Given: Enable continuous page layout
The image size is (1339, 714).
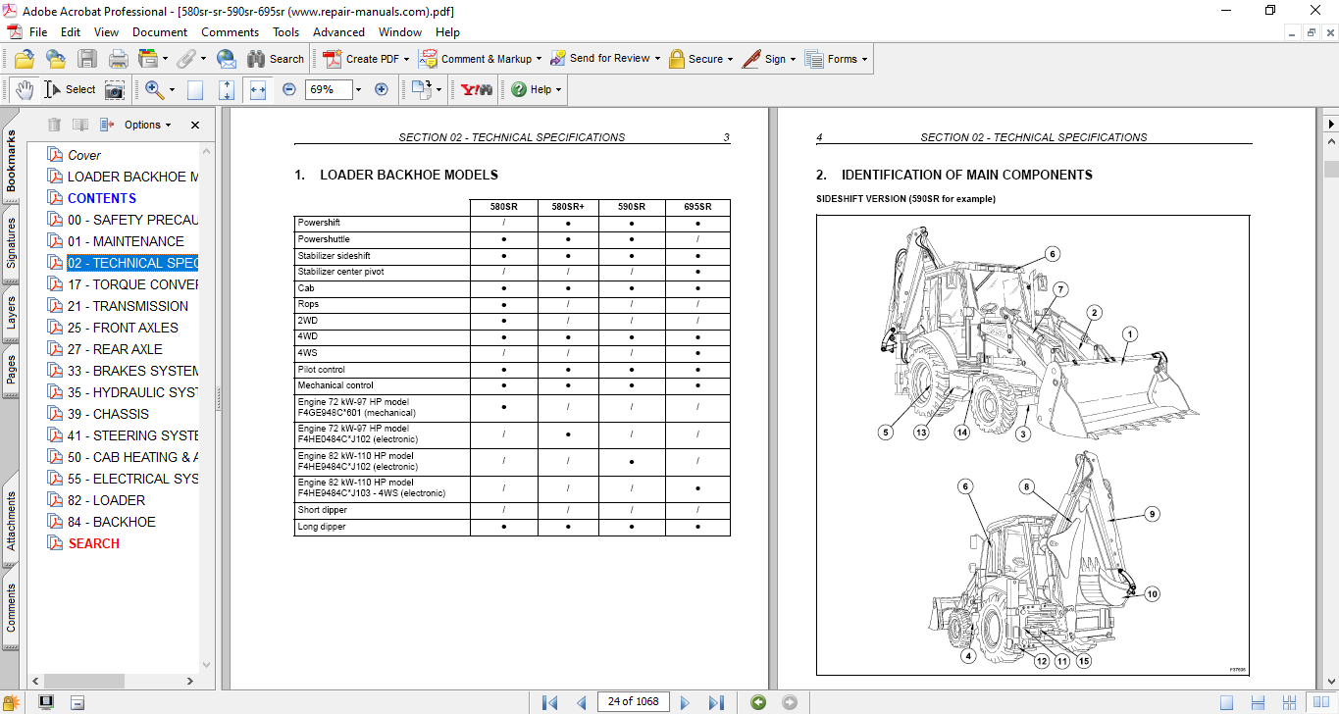Looking at the screenshot, I should click(1257, 702).
